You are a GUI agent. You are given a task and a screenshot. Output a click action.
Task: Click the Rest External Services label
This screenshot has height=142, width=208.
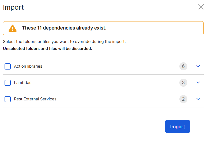(x=35, y=99)
